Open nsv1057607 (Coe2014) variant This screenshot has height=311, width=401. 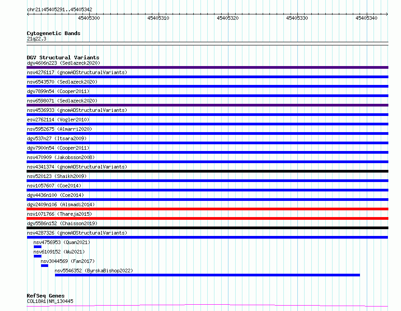[x=54, y=186]
